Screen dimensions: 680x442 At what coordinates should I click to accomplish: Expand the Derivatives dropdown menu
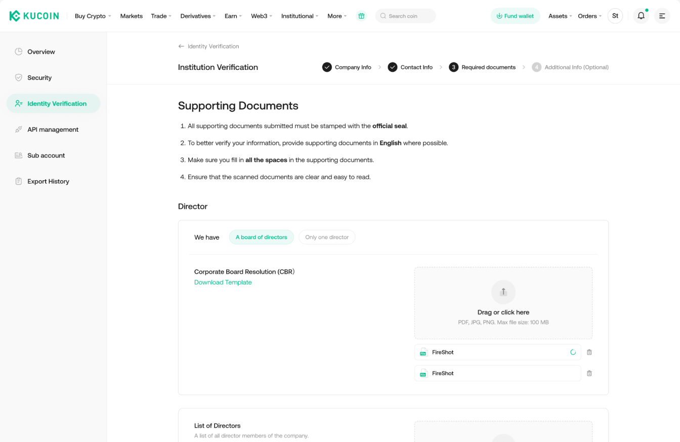pyautogui.click(x=198, y=16)
